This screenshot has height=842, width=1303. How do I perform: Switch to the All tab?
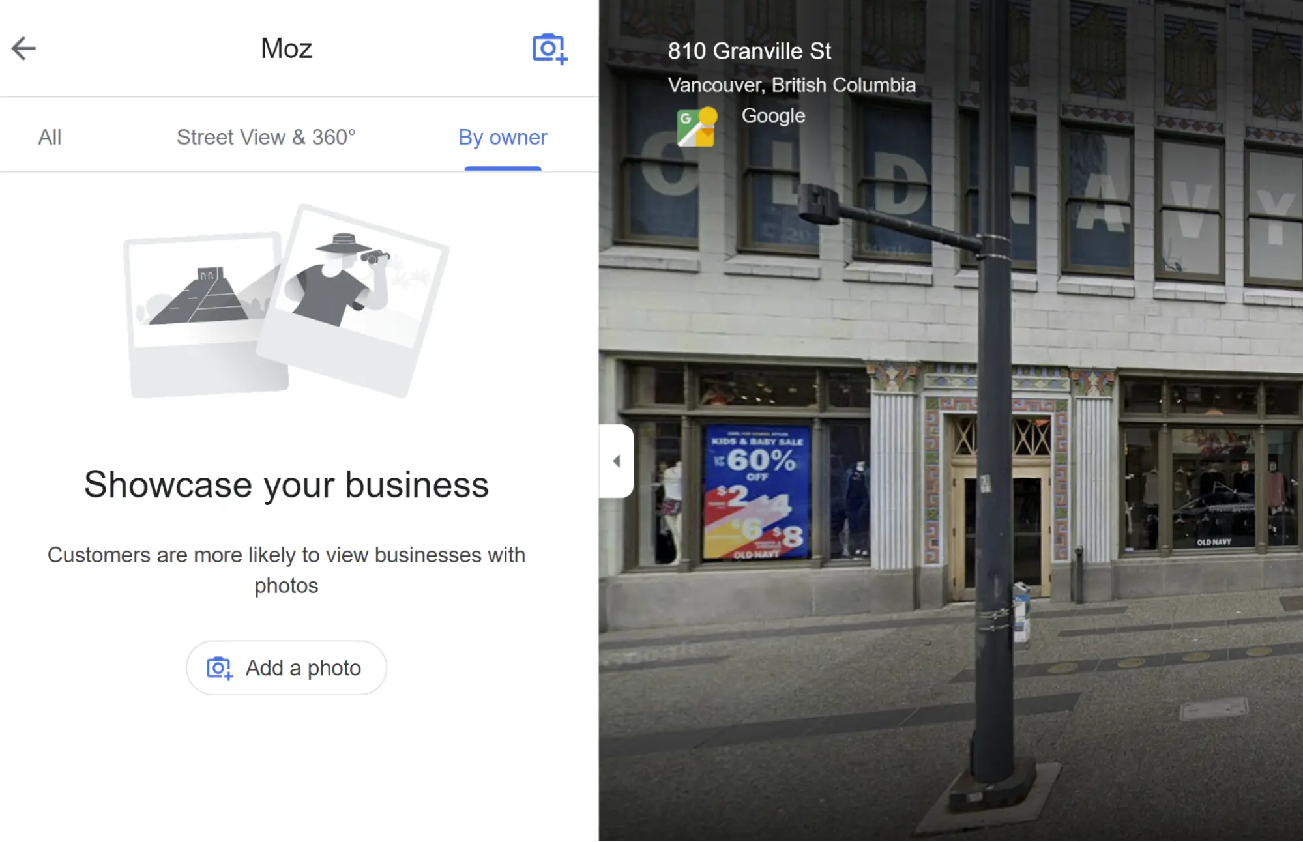[50, 138]
